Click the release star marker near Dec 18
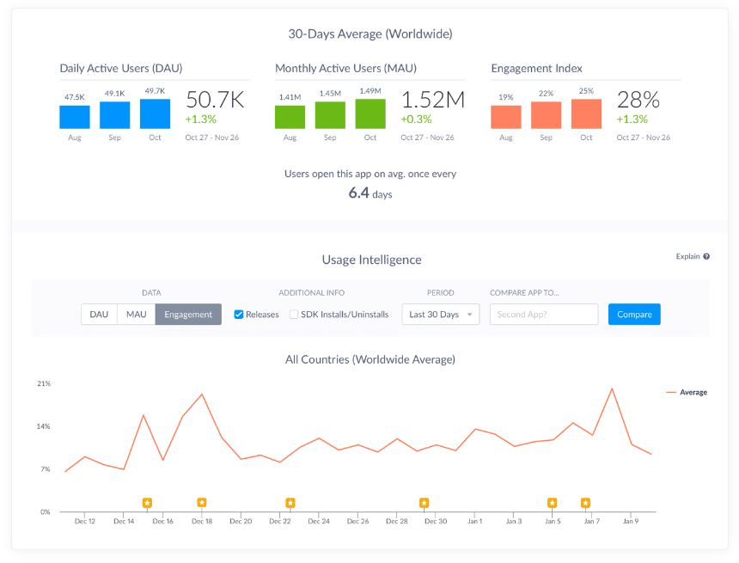Image resolution: width=739 pixels, height=563 pixels. coord(201,501)
